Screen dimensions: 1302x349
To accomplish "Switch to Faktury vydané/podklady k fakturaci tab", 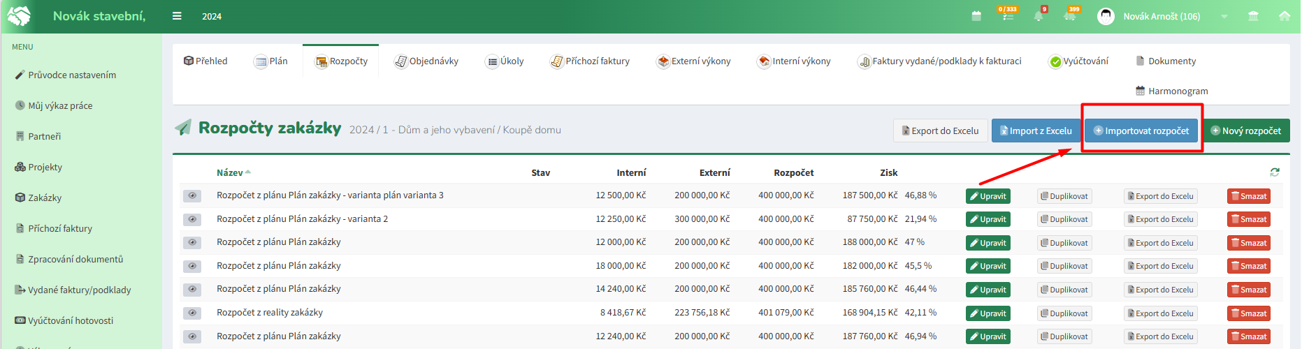I will click(940, 61).
